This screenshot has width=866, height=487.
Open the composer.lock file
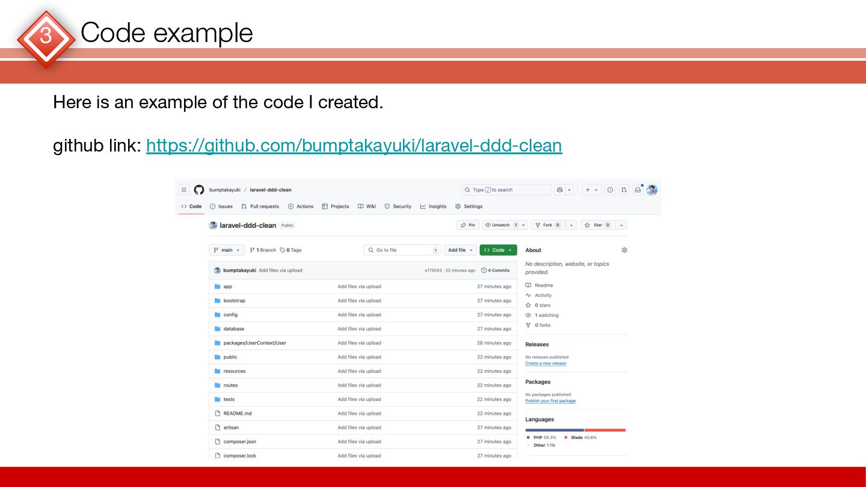[239, 456]
